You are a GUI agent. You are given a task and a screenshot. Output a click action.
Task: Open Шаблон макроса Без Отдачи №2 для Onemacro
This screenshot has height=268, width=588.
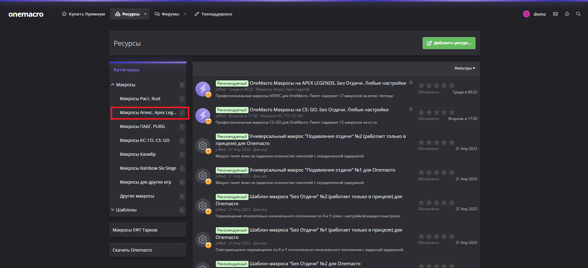coord(305,264)
